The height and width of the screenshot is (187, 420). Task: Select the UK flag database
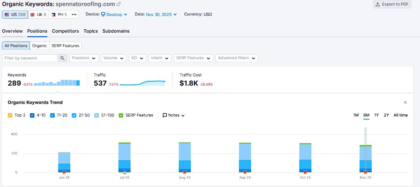(38, 14)
